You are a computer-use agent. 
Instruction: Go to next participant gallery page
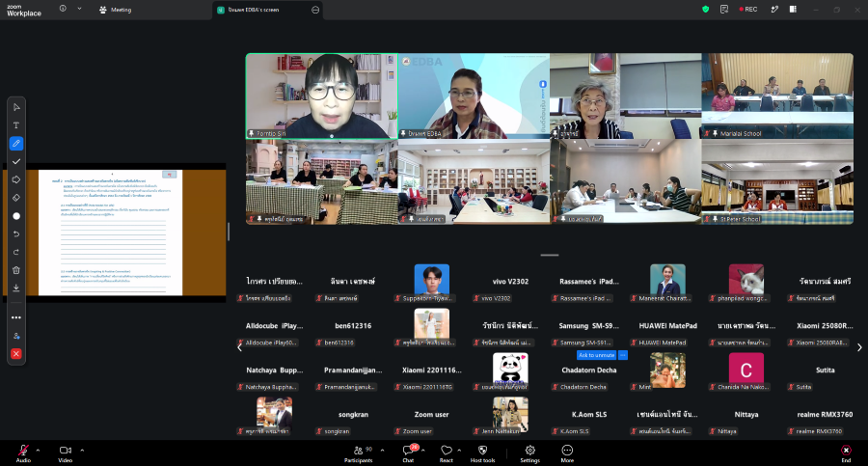pos(859,347)
